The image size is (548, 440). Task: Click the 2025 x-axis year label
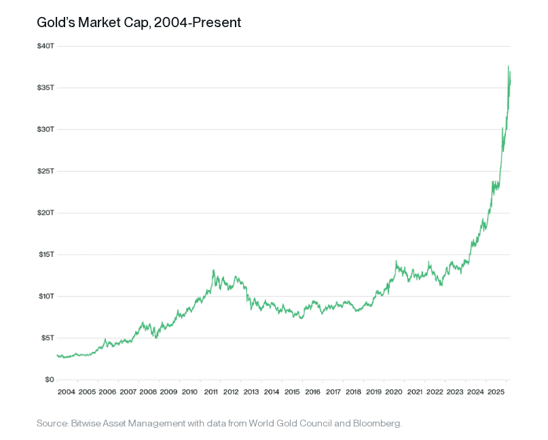pyautogui.click(x=497, y=392)
